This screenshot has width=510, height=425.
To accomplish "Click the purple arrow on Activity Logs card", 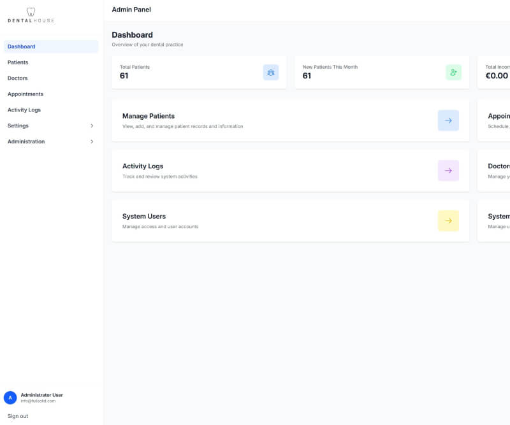I will coord(448,170).
